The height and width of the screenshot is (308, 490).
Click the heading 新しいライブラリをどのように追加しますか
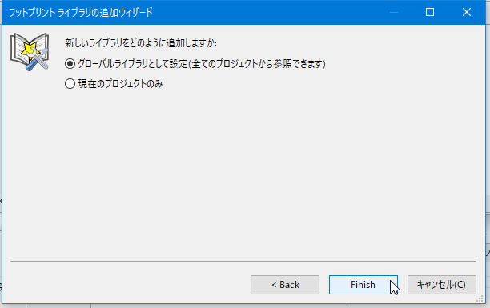(x=141, y=42)
